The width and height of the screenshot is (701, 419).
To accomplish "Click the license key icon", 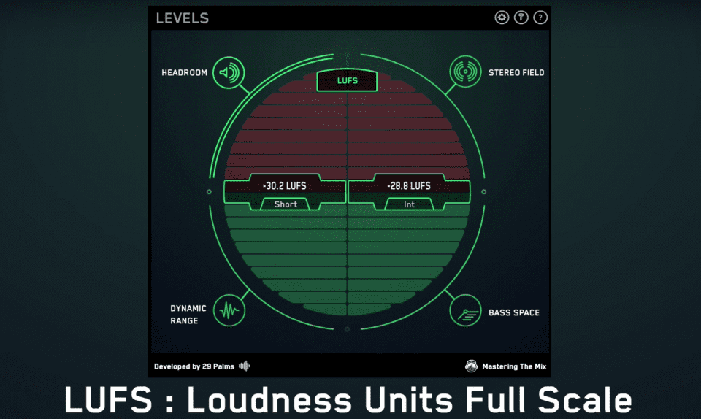I will 521,18.
